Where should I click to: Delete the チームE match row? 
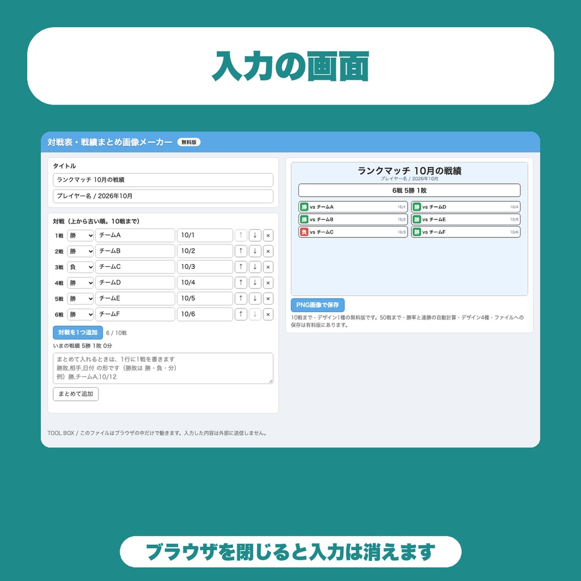(268, 298)
